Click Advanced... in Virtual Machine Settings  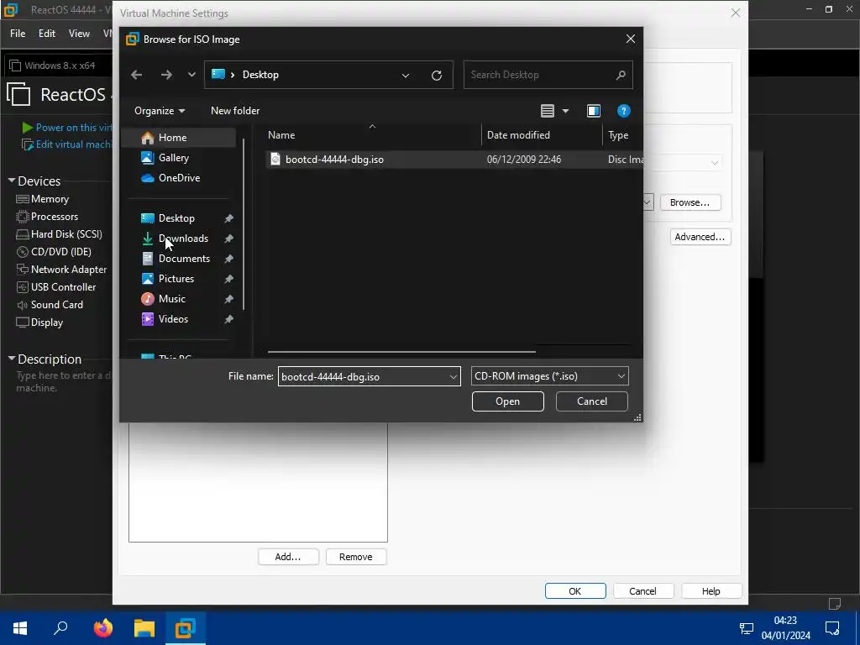[x=700, y=237]
